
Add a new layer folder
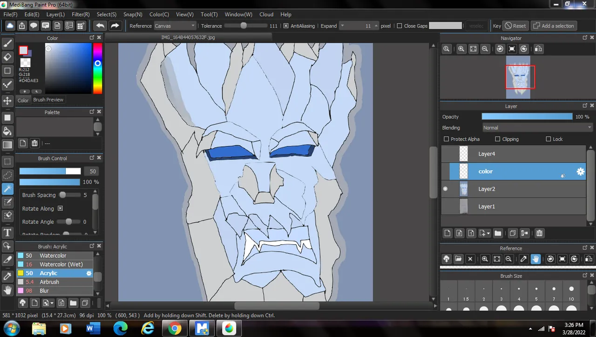(x=498, y=233)
